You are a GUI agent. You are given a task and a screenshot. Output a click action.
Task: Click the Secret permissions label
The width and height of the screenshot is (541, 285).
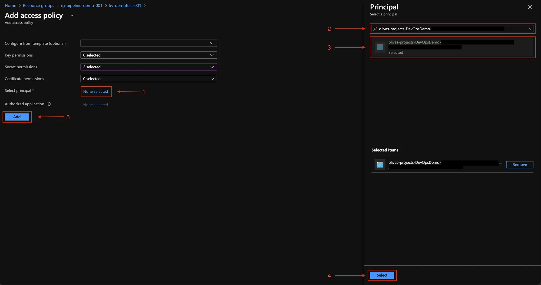[x=21, y=67]
